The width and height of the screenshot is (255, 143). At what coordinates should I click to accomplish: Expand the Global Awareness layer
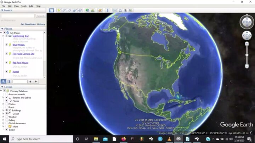(x=3, y=123)
